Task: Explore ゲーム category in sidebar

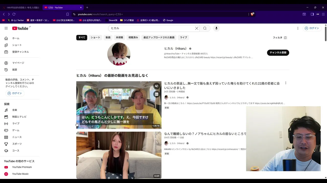Action: tap(19, 130)
